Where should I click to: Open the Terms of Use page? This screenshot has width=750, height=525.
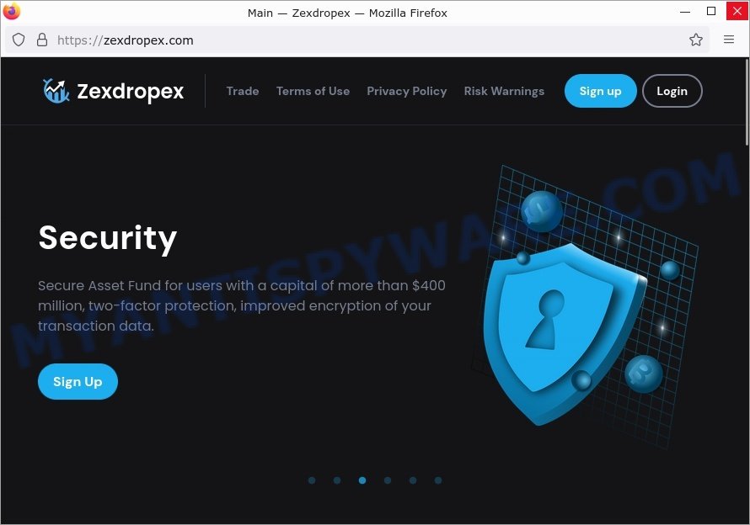pos(313,91)
